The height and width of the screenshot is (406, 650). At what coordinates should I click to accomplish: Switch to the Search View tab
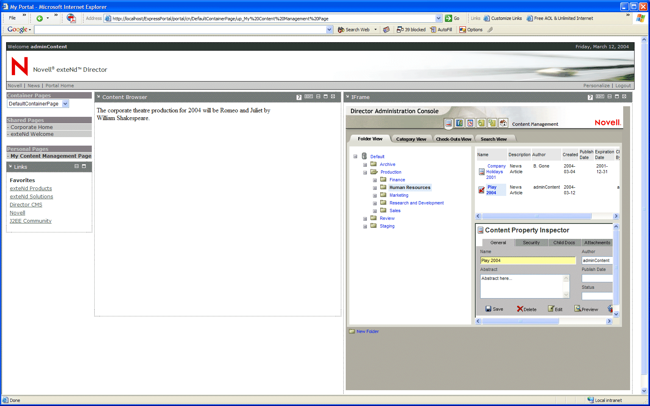494,139
